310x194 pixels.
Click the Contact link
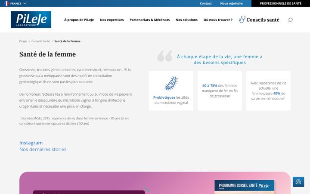[x=206, y=3]
